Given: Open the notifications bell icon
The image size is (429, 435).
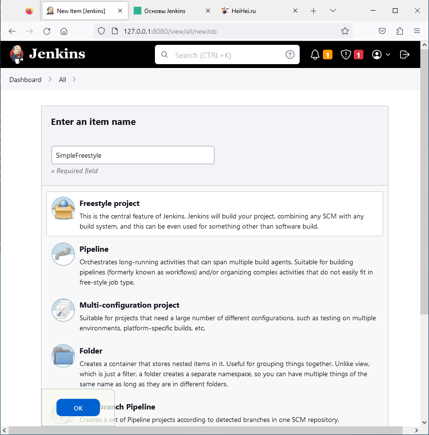Looking at the screenshot, I should pyautogui.click(x=315, y=54).
